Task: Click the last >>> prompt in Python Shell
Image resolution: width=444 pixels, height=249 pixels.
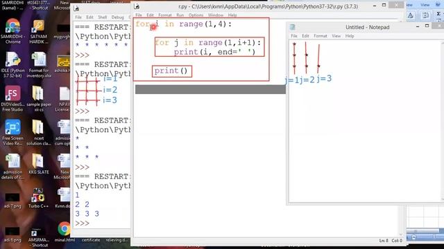Action: 82,223
